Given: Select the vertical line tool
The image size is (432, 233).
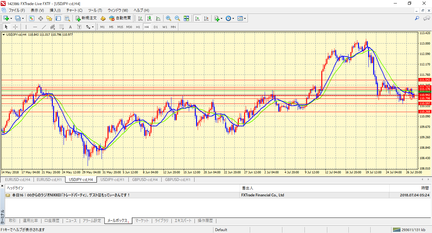Looking at the screenshot, I should (26, 27).
